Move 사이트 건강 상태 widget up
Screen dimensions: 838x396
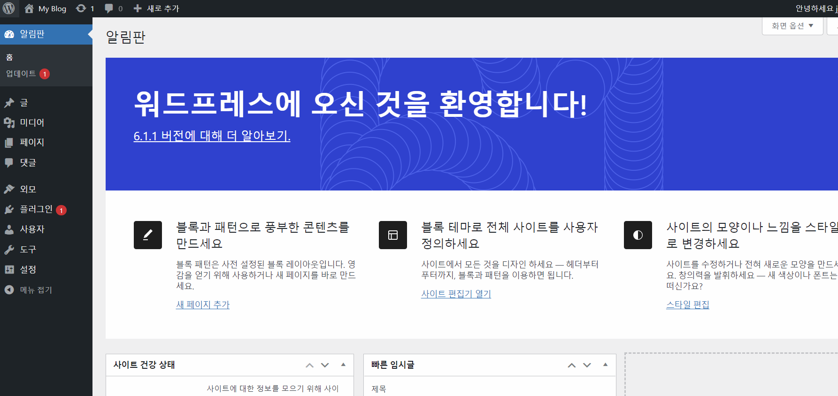[x=309, y=365]
